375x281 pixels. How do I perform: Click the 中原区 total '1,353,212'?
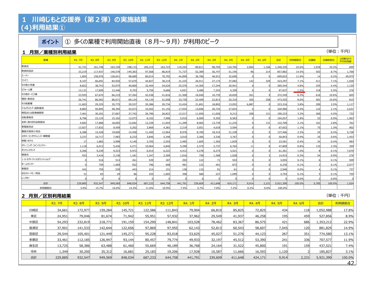tap(324, 222)
